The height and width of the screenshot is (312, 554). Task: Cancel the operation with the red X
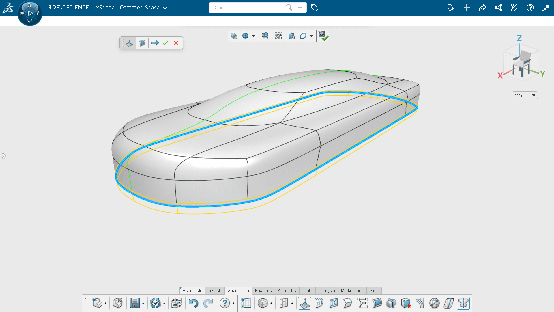pyautogui.click(x=176, y=43)
